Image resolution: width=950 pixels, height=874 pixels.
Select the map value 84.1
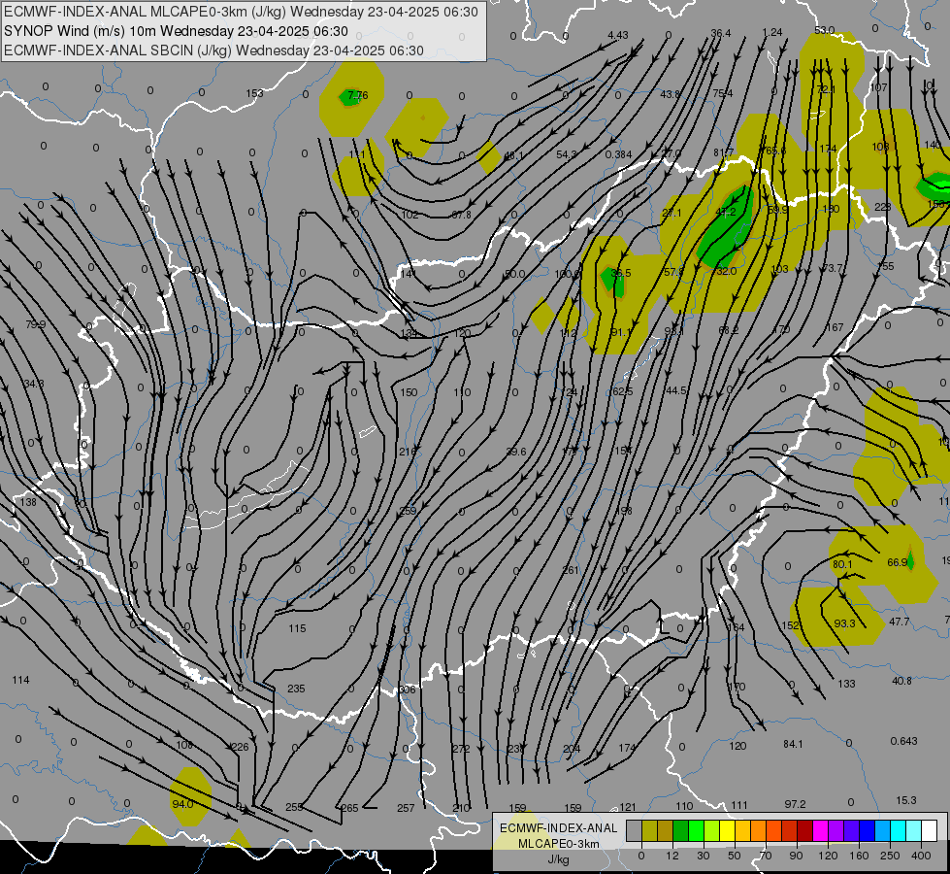click(x=793, y=744)
